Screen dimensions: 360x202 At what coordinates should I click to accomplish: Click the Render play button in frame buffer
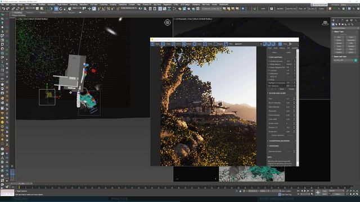click(290, 44)
